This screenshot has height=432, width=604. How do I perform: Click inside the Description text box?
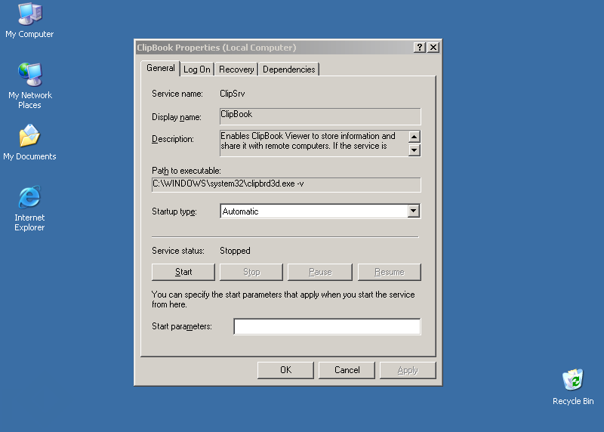314,143
